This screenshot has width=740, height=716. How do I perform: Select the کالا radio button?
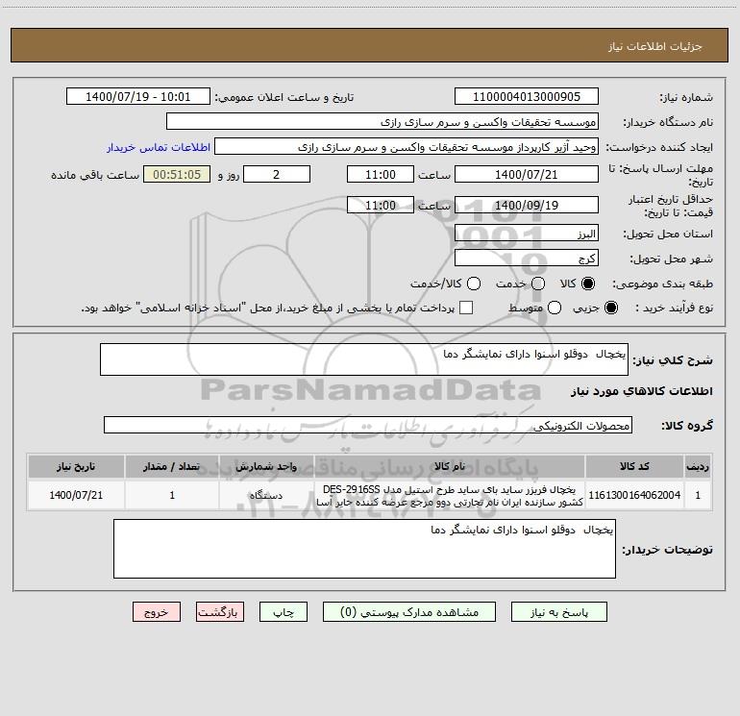point(587,284)
